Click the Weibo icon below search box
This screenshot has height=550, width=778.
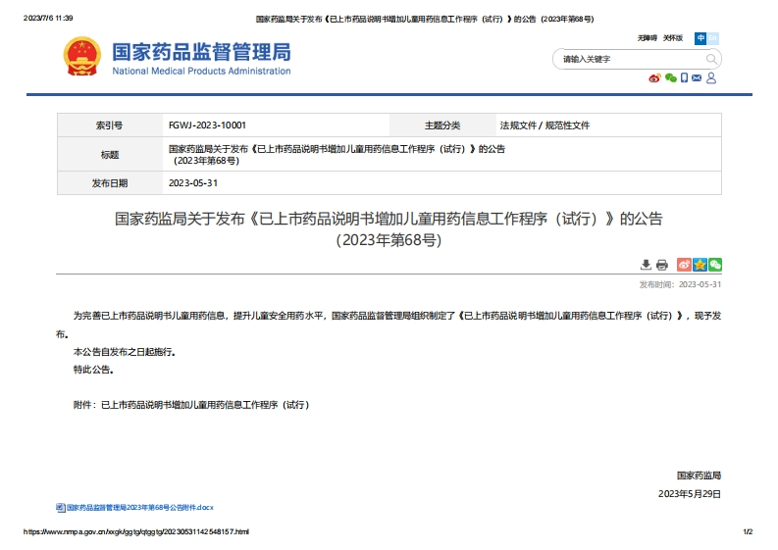pos(654,77)
